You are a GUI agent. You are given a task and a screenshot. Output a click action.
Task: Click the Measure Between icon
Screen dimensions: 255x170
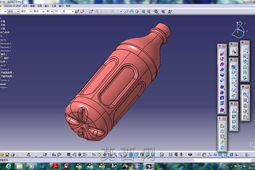(171, 154)
